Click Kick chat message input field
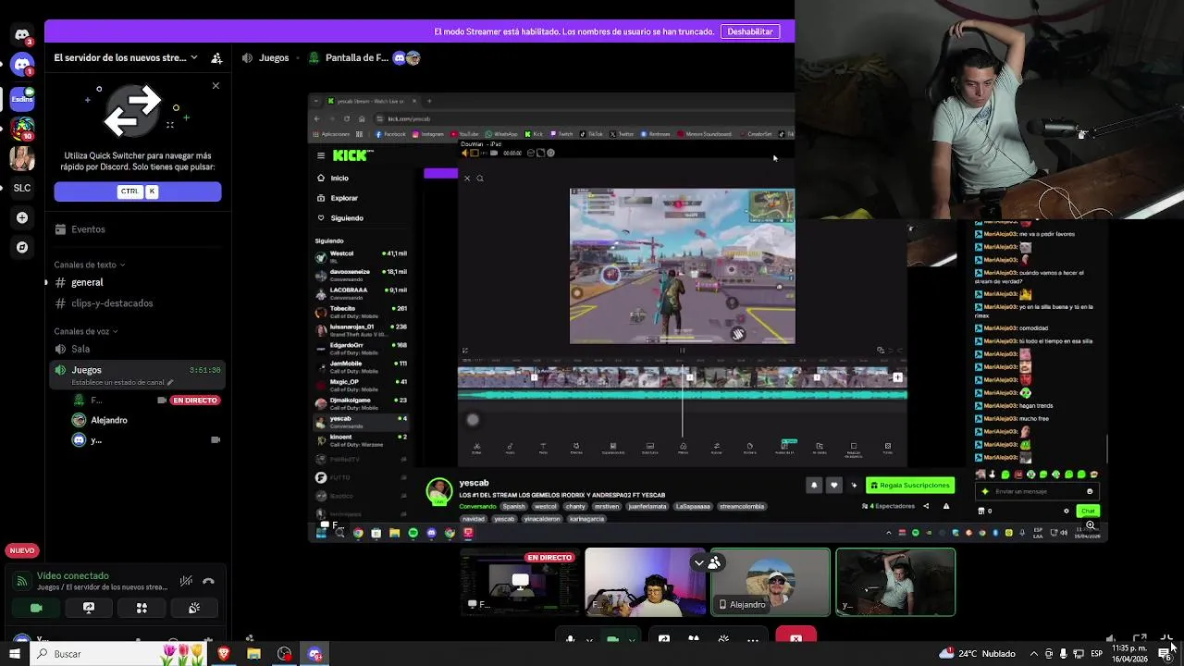 (x=1038, y=491)
